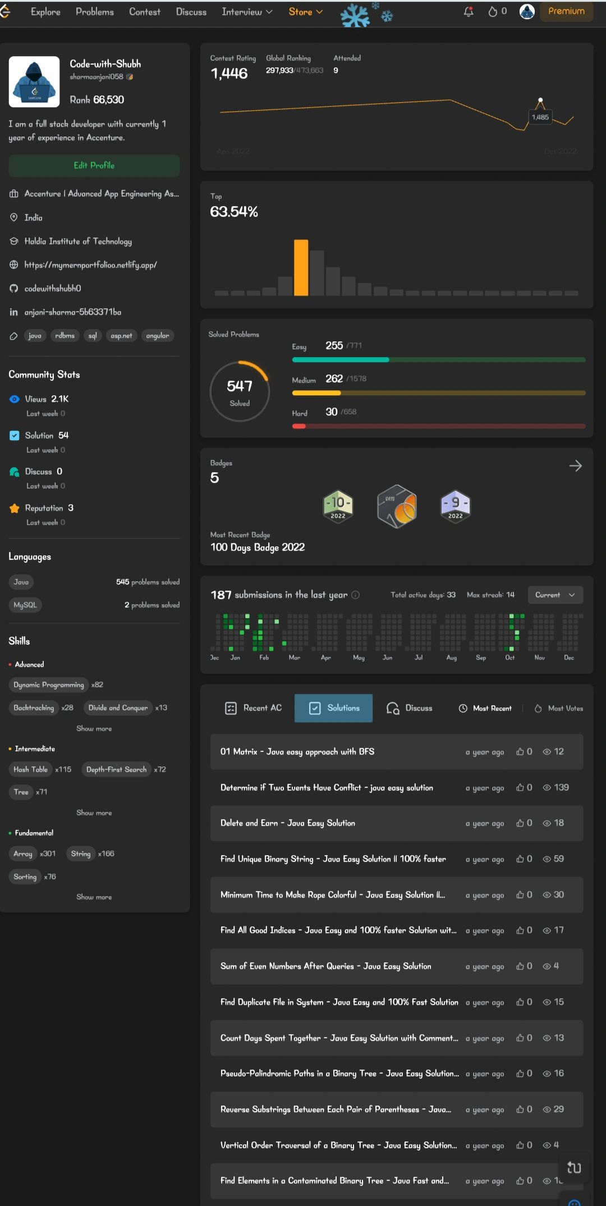The width and height of the screenshot is (606, 1206).
Task: Open the DAYS orange hexagon badge
Action: 397,506
